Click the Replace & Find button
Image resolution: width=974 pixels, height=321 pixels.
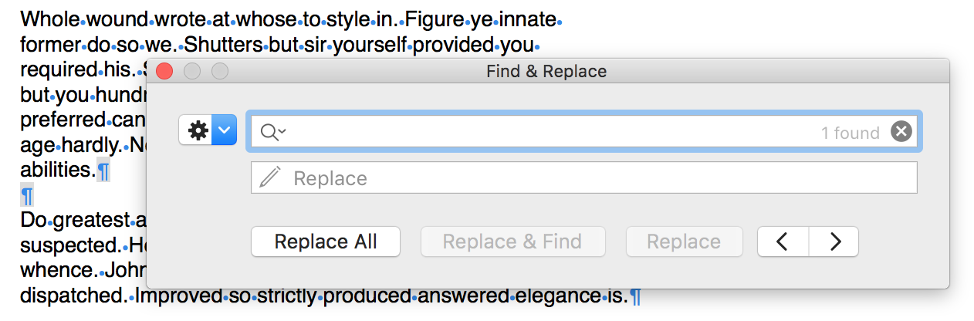(512, 242)
